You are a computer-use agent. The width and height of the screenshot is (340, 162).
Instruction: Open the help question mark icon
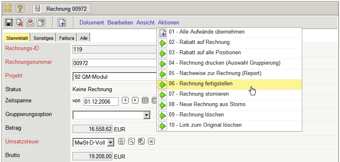coord(20,8)
